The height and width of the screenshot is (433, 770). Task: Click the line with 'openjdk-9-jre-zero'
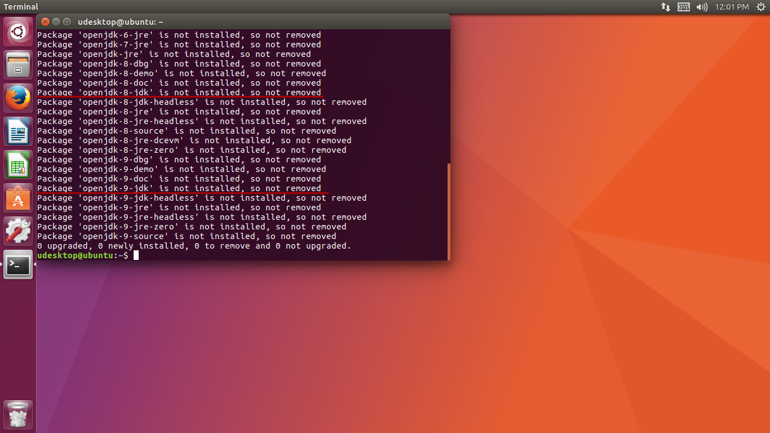click(192, 227)
